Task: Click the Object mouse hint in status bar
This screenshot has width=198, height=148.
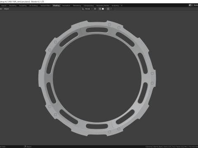Action: click(28, 147)
